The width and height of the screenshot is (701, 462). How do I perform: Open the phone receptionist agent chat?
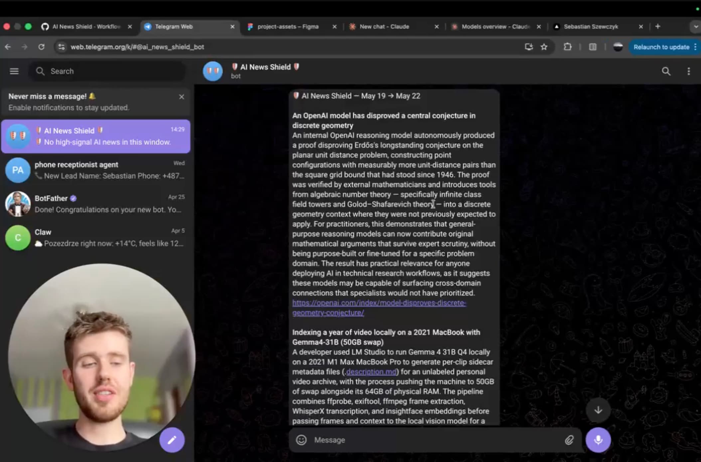(96, 170)
